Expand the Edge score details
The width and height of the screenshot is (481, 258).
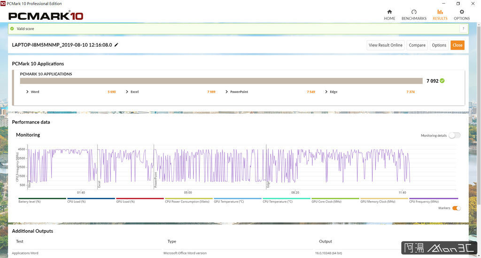point(326,92)
